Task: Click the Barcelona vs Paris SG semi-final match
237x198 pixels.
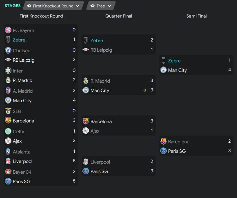Action: pyautogui.click(x=196, y=146)
